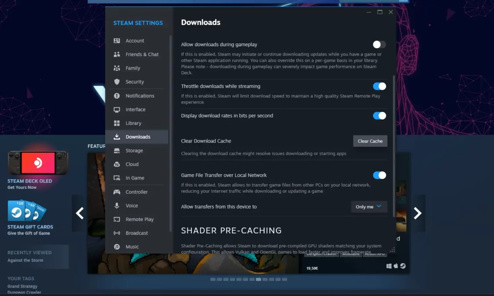Click the settings window resize grip
The height and width of the screenshot is (296, 494).
coord(392,250)
